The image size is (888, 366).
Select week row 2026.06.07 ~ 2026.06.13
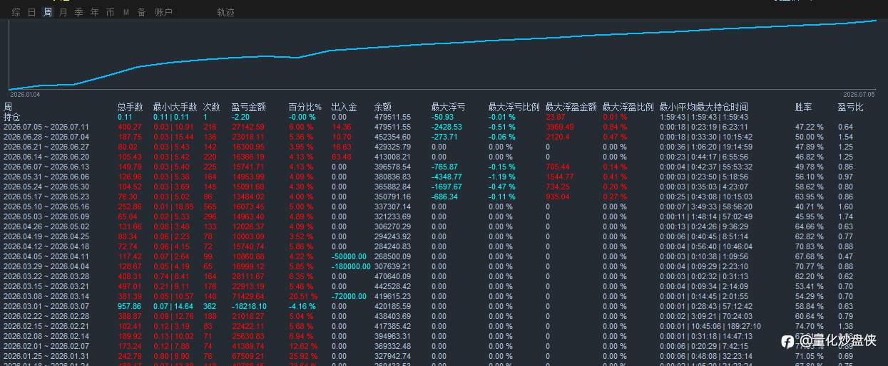point(46,167)
